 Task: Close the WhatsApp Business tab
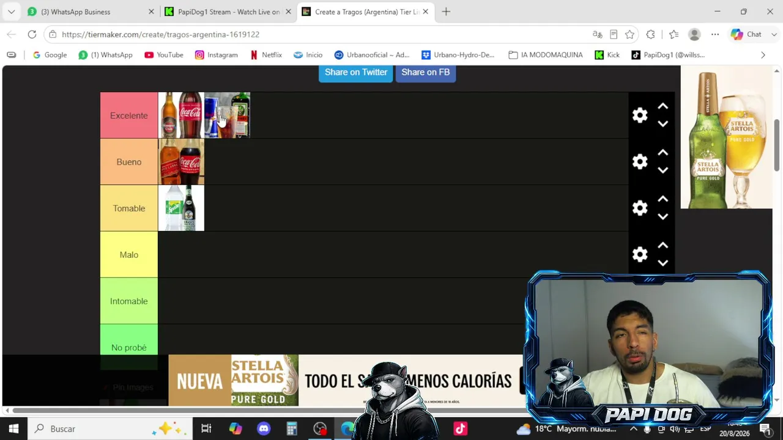(x=151, y=12)
